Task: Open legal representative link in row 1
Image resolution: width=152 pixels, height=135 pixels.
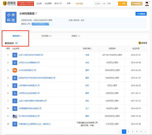Action: 87,55
